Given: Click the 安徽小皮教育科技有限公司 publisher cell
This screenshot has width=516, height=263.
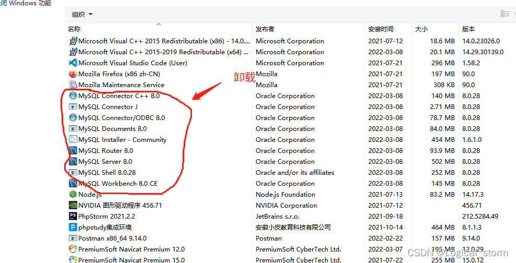Looking at the screenshot, I should 293,227.
